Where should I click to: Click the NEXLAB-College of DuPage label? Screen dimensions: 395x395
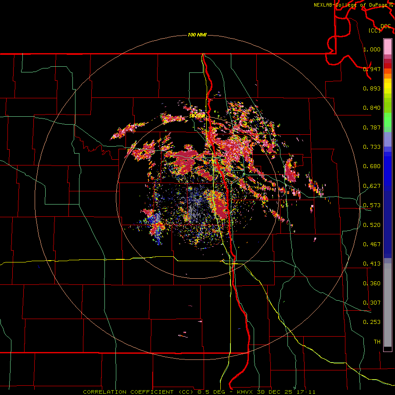tap(350, 5)
